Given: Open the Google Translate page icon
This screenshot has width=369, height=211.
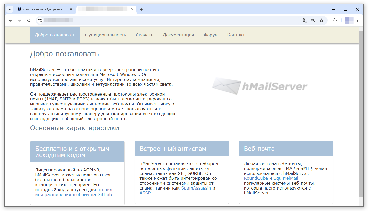Looking at the screenshot, I should [x=305, y=20].
